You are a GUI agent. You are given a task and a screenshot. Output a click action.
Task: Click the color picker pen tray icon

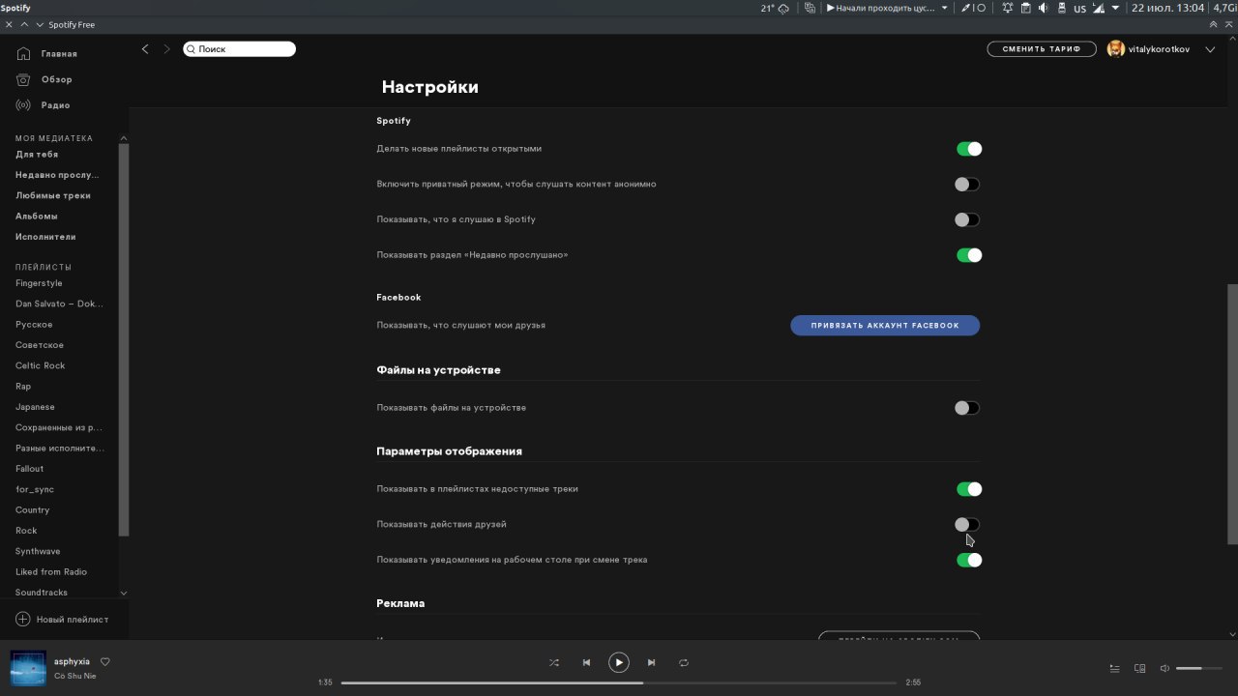(x=965, y=8)
